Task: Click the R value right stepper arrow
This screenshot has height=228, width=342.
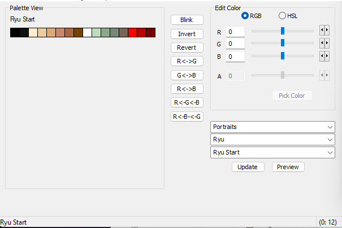Action: click(x=327, y=30)
